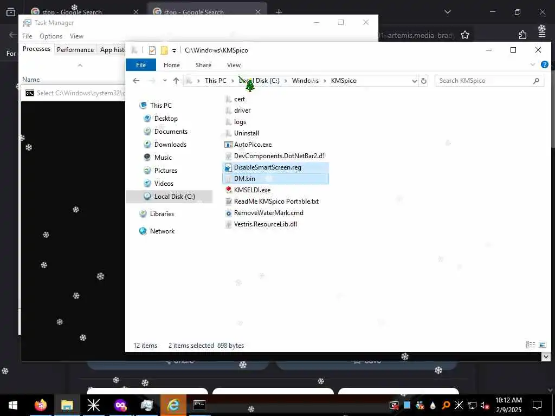The image size is (555, 416).
Task: Open the cert folder
Action: tap(239, 99)
